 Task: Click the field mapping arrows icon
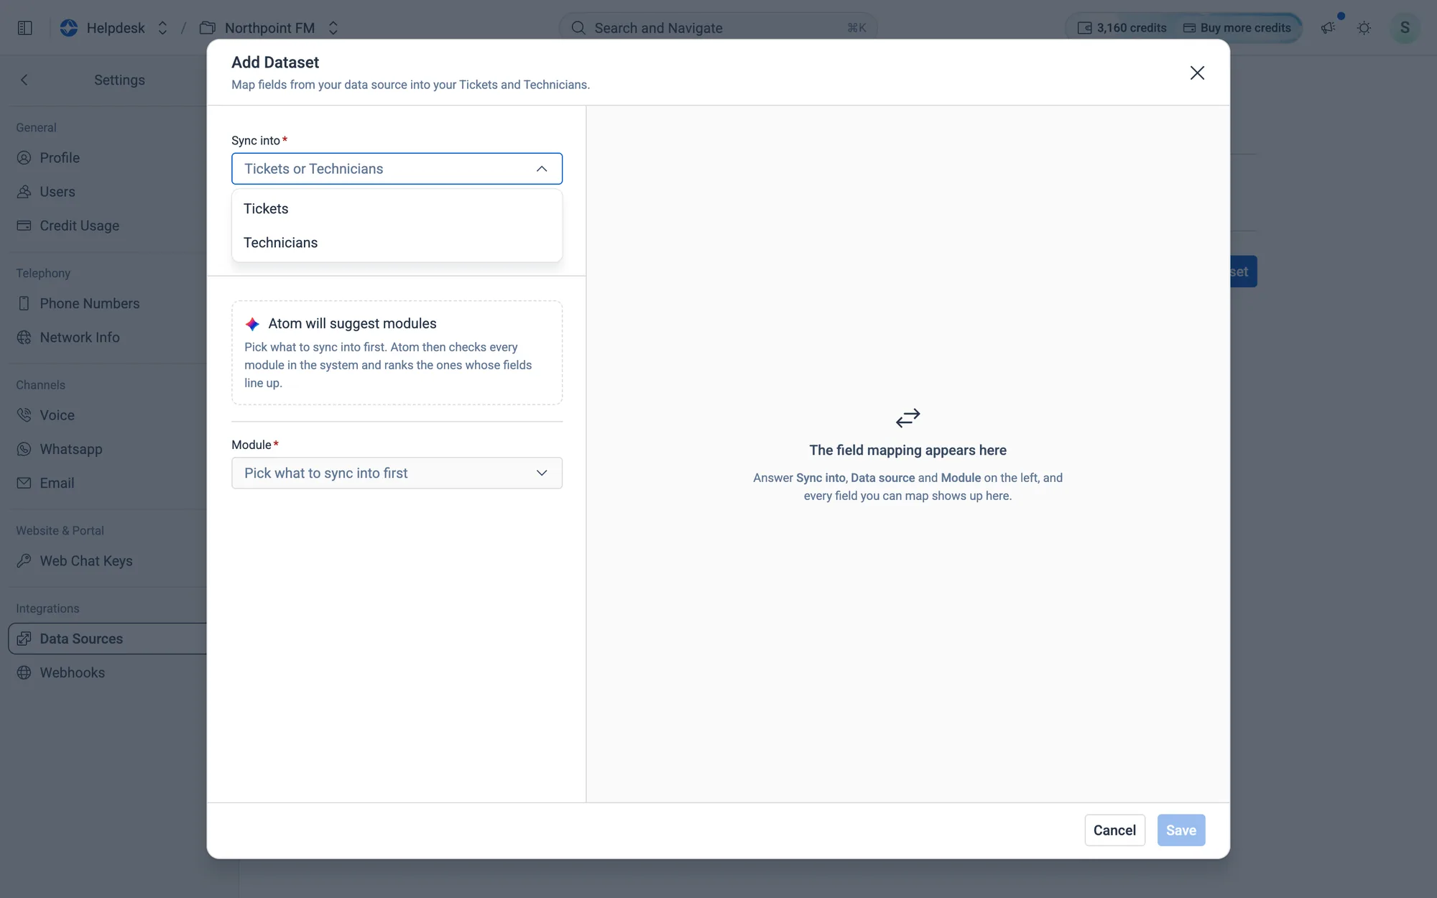tap(907, 418)
